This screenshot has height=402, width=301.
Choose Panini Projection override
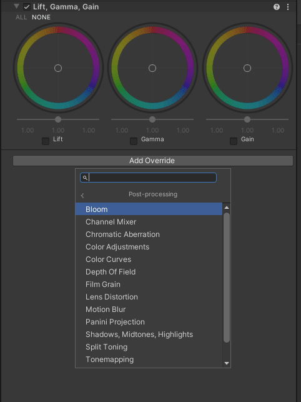pos(149,322)
